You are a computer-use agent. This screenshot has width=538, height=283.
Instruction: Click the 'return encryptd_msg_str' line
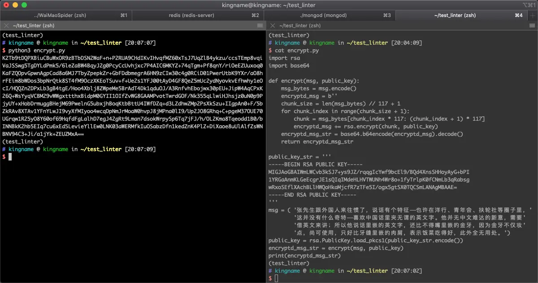point(317,142)
